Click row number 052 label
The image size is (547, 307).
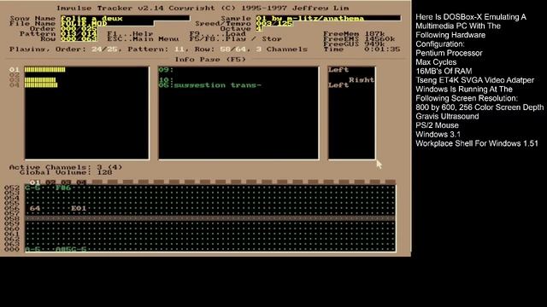click(12, 188)
